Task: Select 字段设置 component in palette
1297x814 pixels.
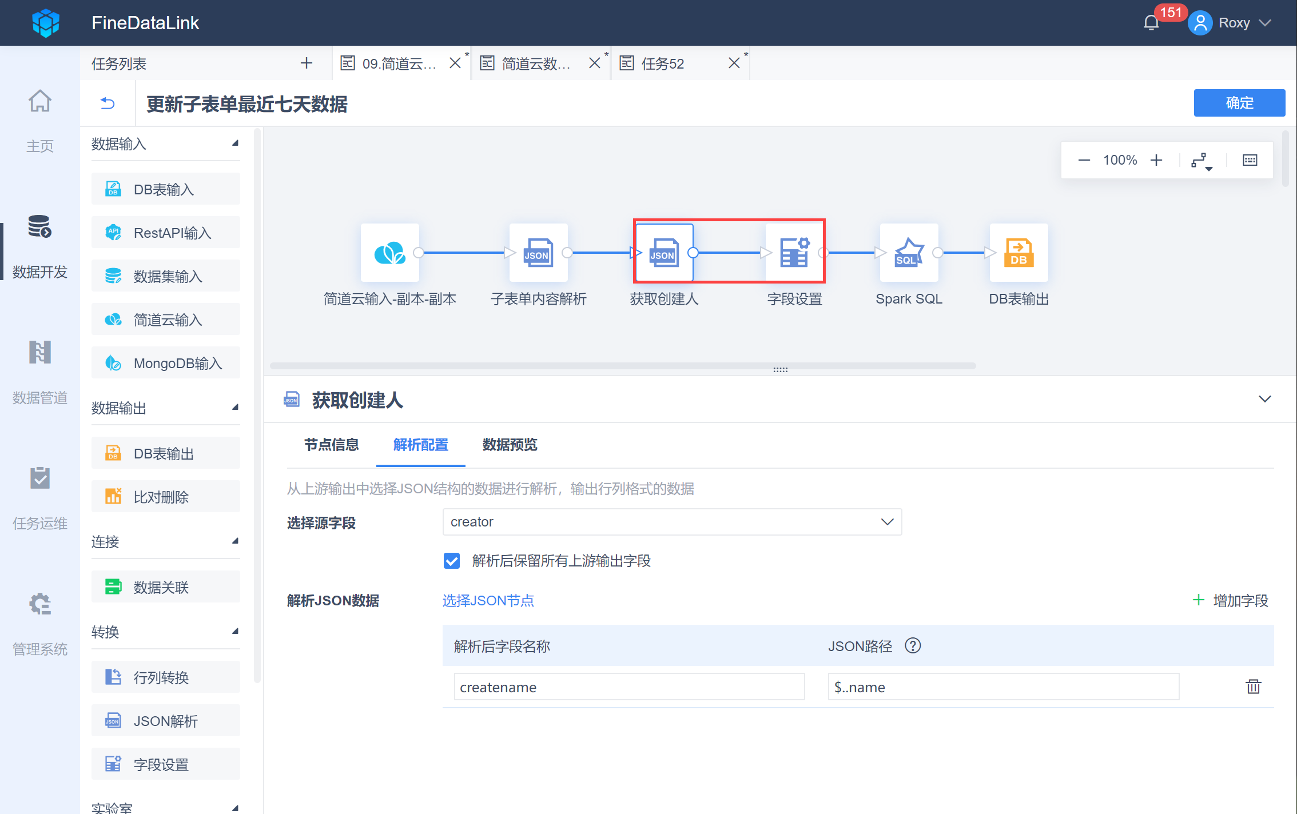Action: [x=166, y=764]
